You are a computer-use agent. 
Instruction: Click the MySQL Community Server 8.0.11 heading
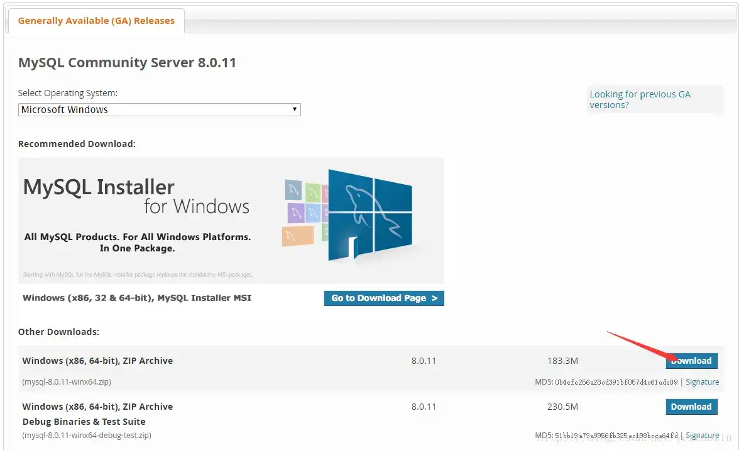[127, 63]
